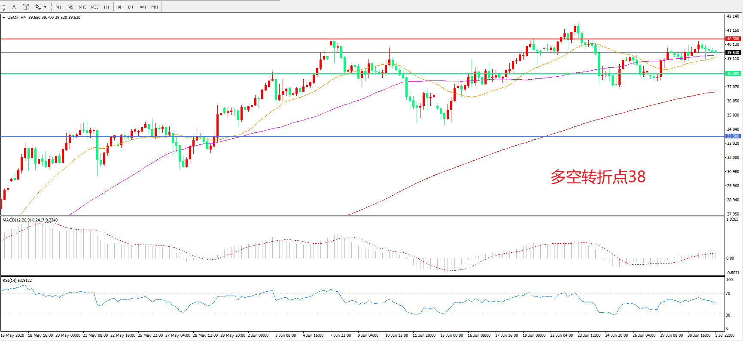The height and width of the screenshot is (341, 743).
Task: Click the Arrows objects tool icon
Action: click(x=38, y=7)
